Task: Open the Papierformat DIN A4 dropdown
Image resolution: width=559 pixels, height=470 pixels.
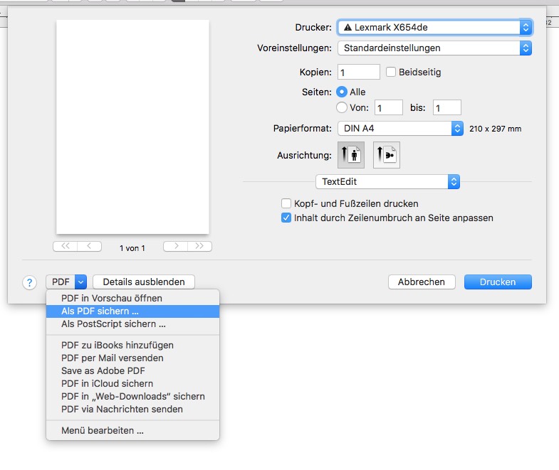Action: tap(400, 129)
